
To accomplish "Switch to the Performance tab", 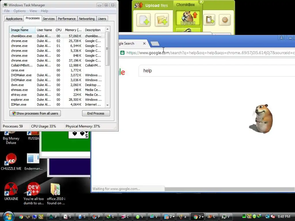I will 67,19.
